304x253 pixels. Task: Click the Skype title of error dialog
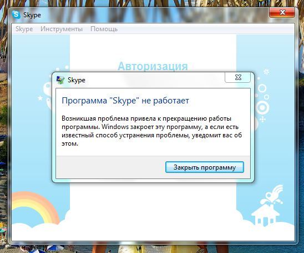point(77,80)
